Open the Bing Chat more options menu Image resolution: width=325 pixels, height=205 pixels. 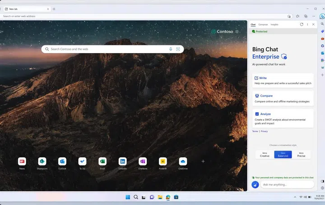pyautogui.click(x=307, y=24)
